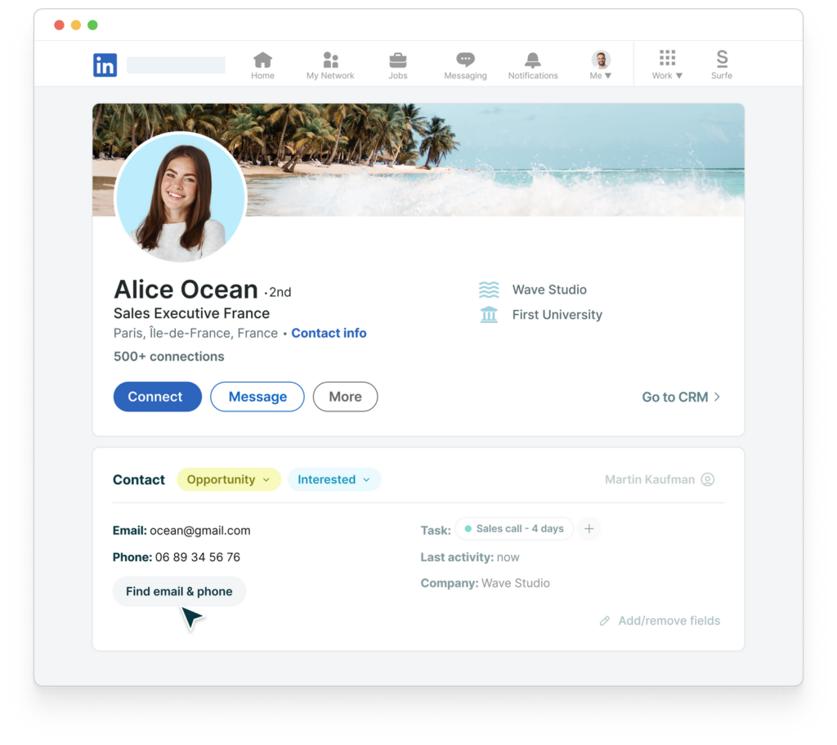Add a new task with the plus icon
This screenshot has height=745, width=837.
(589, 529)
